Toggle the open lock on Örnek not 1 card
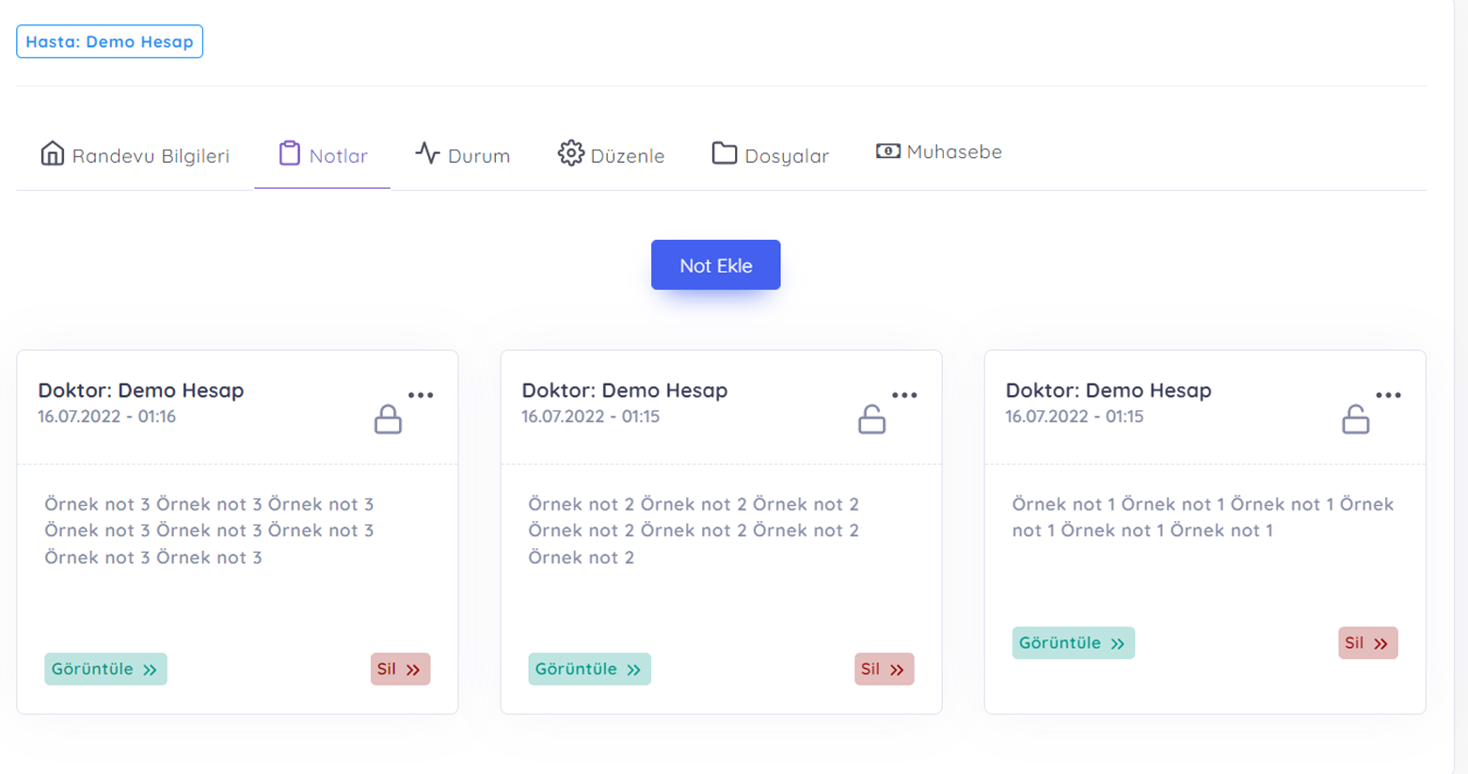Screen dimensions: 1468x774 coord(1355,419)
